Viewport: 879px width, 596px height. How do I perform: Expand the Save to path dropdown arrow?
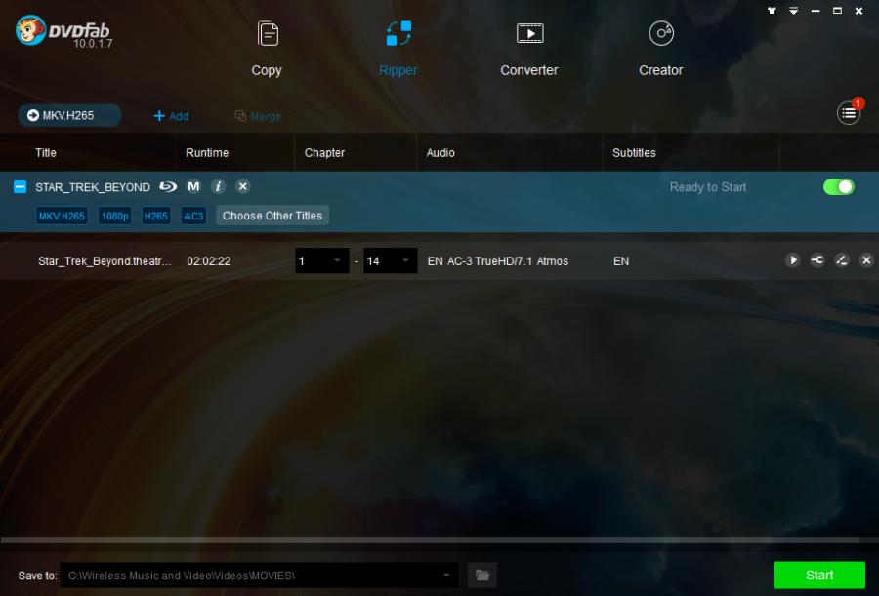click(x=446, y=576)
